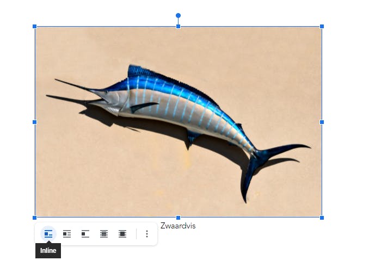Click the rotation handle above the image
The width and height of the screenshot is (369, 279).
[x=178, y=16]
